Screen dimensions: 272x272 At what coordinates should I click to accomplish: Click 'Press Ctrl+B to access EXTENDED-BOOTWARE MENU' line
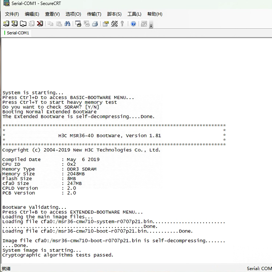click(73, 212)
